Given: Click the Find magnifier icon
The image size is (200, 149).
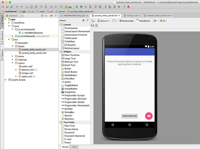Looking at the screenshot, I should (x=41, y=7).
